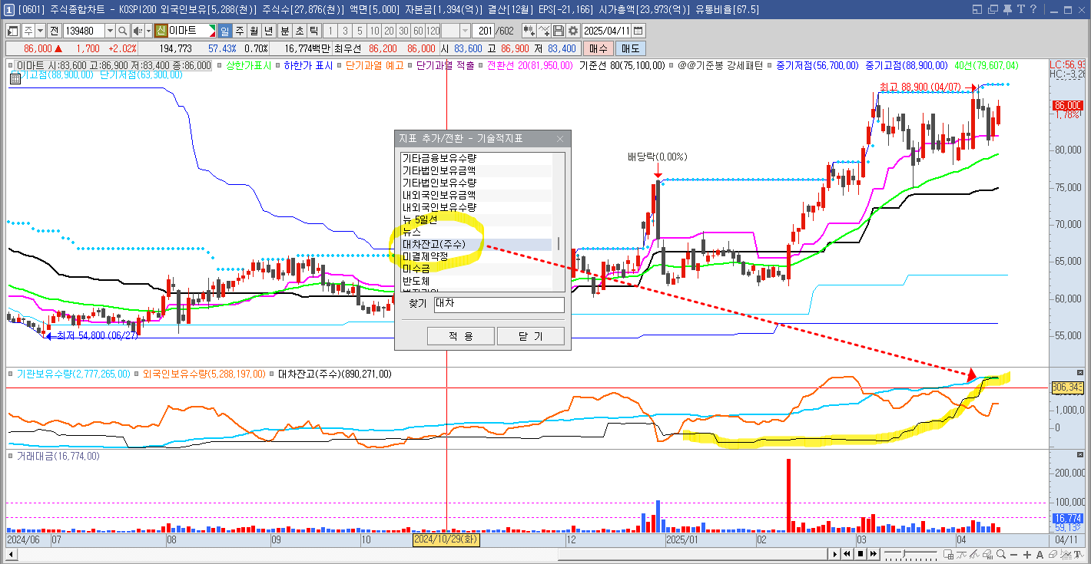This screenshot has height=564, width=1091.
Task: Click the pin window icon in title bar
Action: click(x=1007, y=9)
